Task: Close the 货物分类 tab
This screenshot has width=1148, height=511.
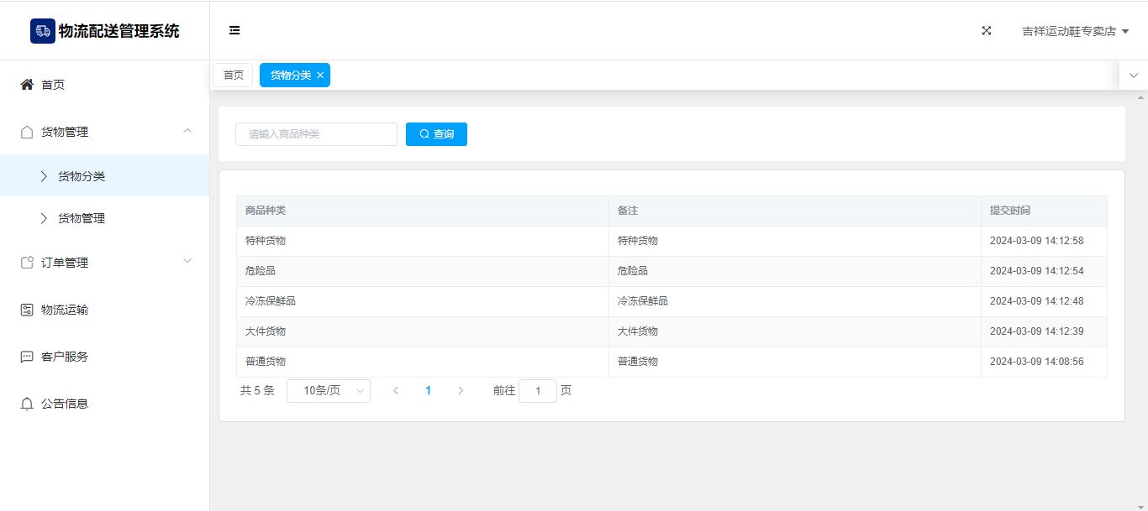Action: (x=320, y=76)
